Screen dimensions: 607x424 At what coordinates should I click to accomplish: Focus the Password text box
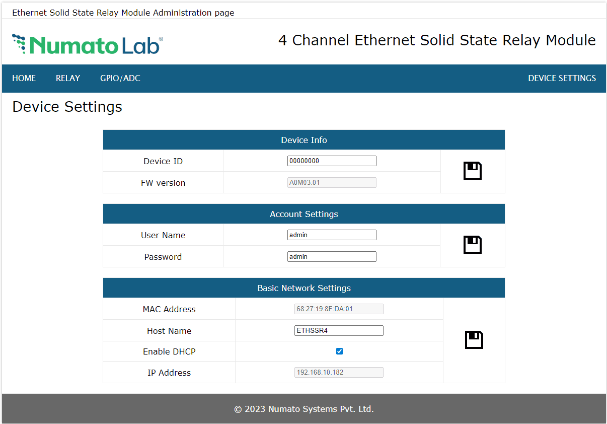point(332,257)
